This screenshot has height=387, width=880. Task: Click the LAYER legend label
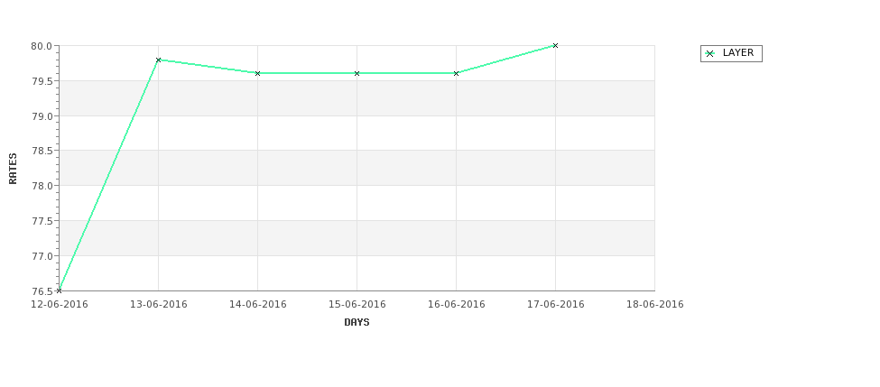pyautogui.click(x=738, y=52)
